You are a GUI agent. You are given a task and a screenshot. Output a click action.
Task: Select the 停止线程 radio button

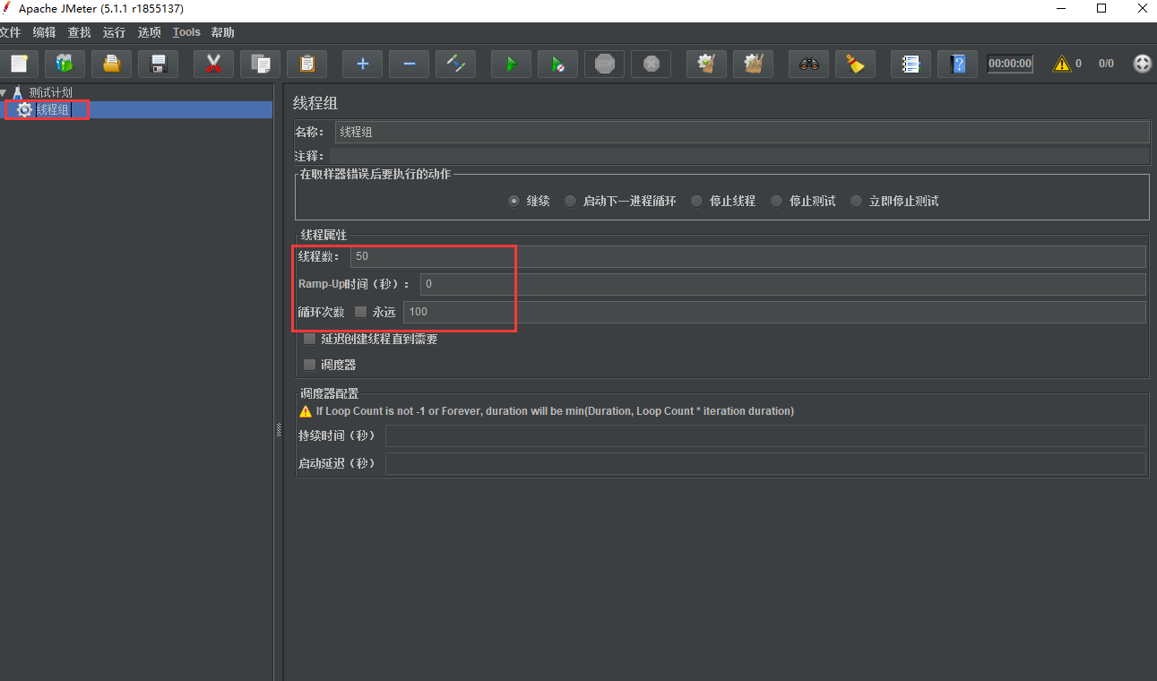point(696,202)
